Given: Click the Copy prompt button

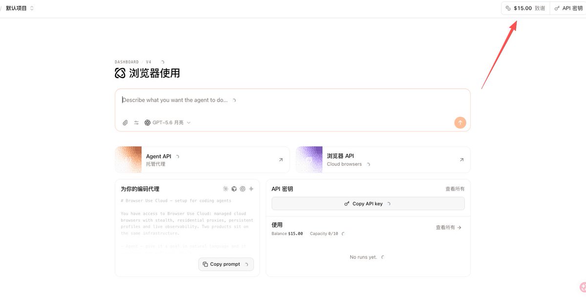Looking at the screenshot, I should point(226,264).
